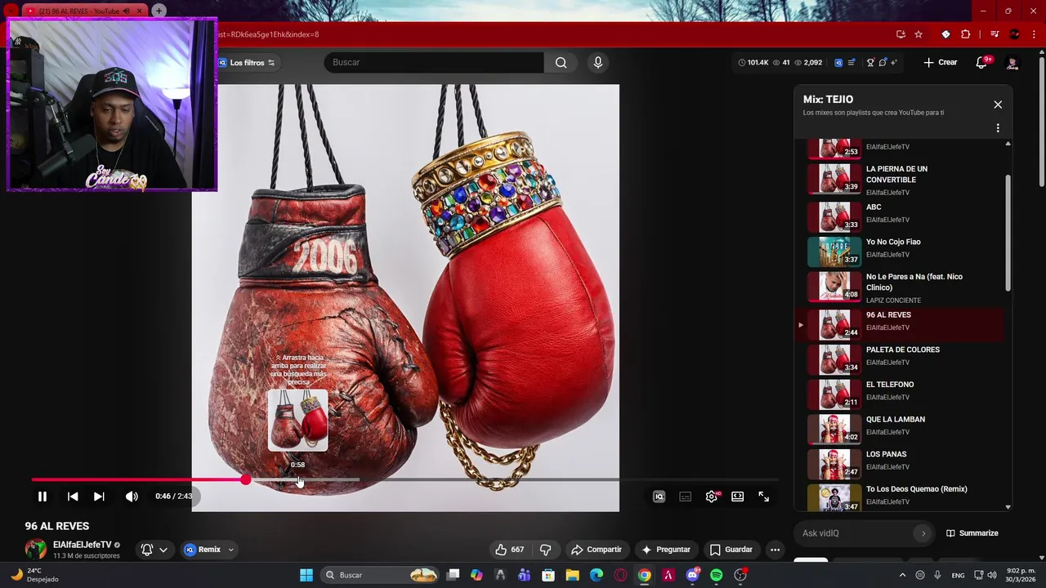Viewport: 1046px width, 588px height.
Task: Close the Mix: TEJIO playlist panel
Action: pyautogui.click(x=998, y=105)
